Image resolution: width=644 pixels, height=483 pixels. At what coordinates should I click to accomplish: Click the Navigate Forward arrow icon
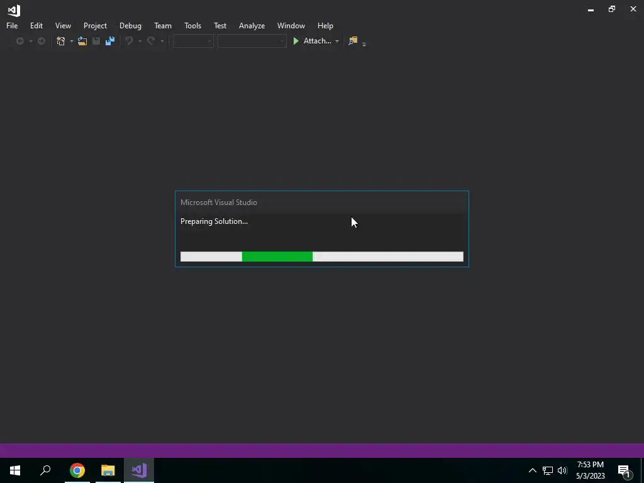tap(41, 41)
